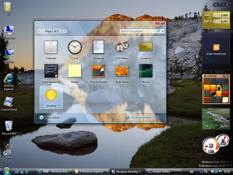The height and width of the screenshot is (175, 233).
Task: Switch to the Gadget Gallery taskbar button
Action: pos(164,171)
